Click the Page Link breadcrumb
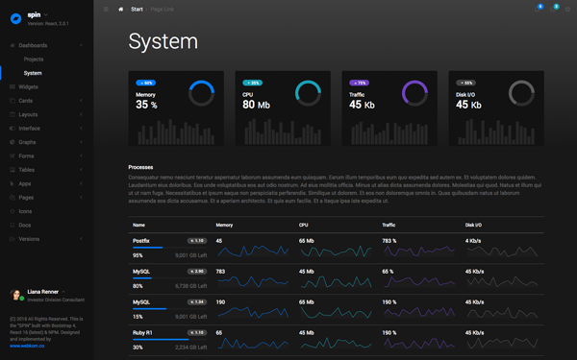577x360 pixels. pyautogui.click(x=163, y=10)
